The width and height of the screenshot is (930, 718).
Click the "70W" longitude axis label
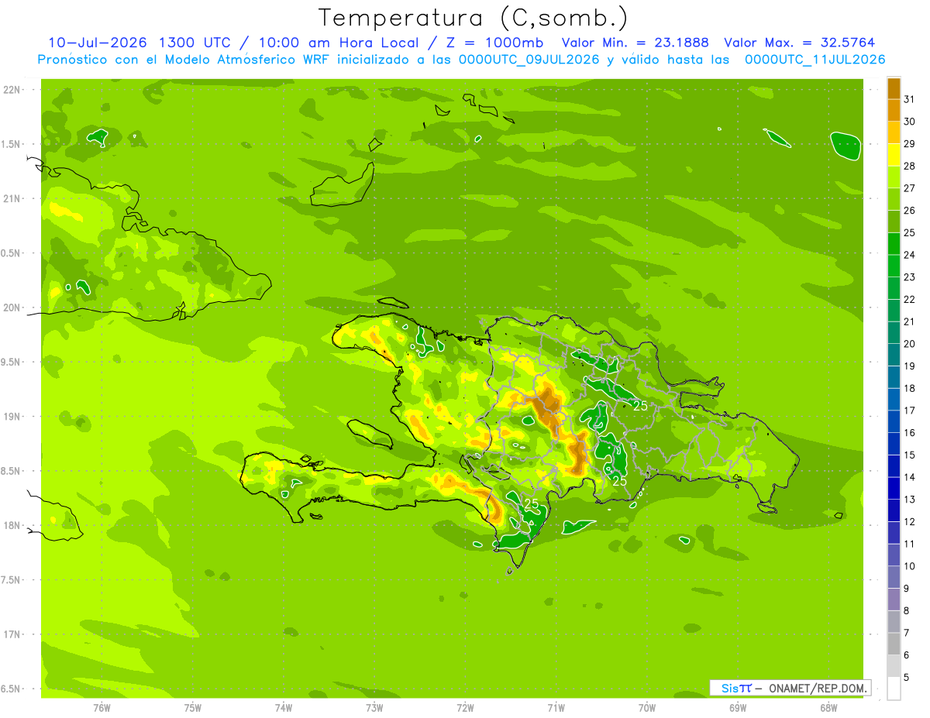[647, 708]
